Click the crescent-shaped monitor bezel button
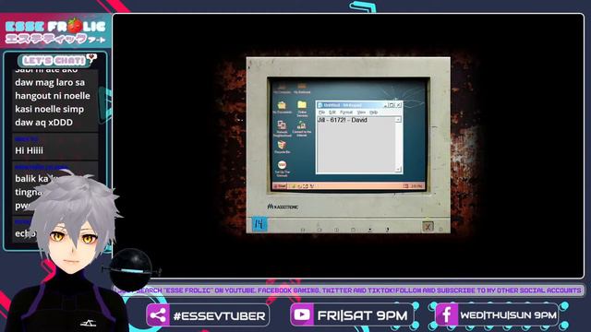Viewport: 591px width, 332px height. [x=387, y=230]
